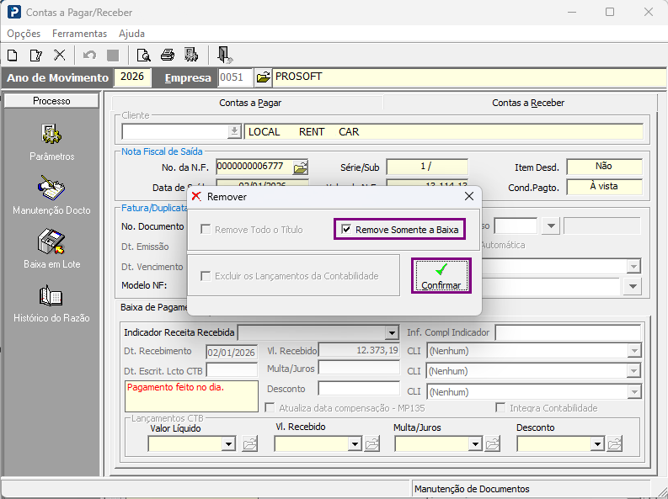Toggle the Integra Contabilidade checkbox
The width and height of the screenshot is (668, 499).
click(x=500, y=408)
